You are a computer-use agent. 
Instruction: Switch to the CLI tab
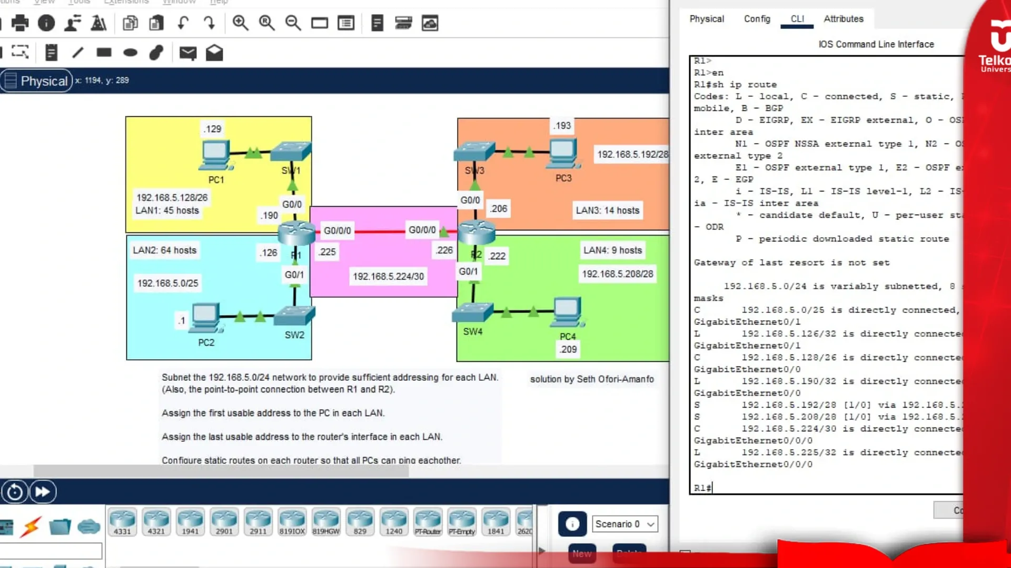[797, 19]
